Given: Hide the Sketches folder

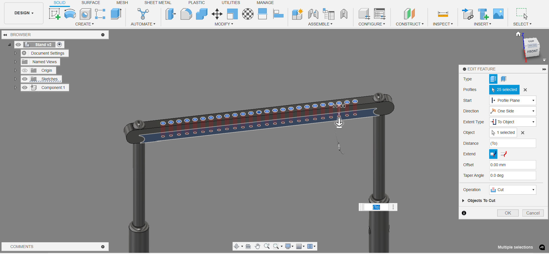Looking at the screenshot, I should coord(25,79).
